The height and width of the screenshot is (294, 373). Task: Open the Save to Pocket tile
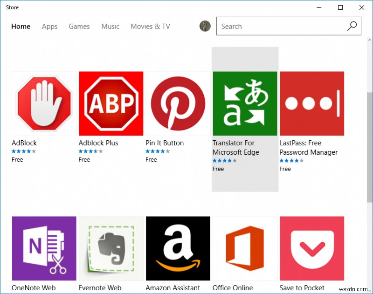[312, 248]
